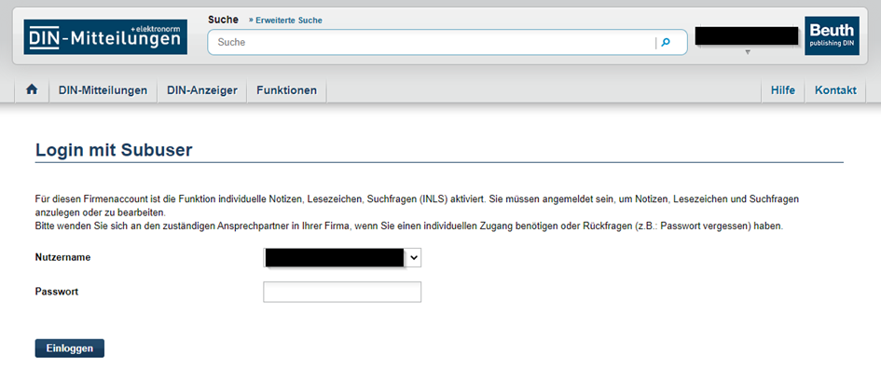Click the Beuth publishing DIN logo
This screenshot has width=881, height=383.
tap(832, 36)
